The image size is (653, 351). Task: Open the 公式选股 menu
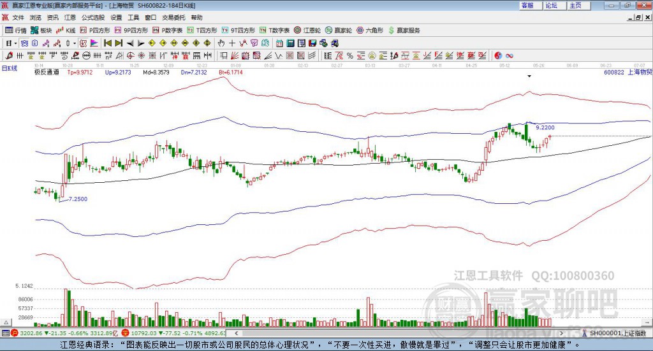93,17
